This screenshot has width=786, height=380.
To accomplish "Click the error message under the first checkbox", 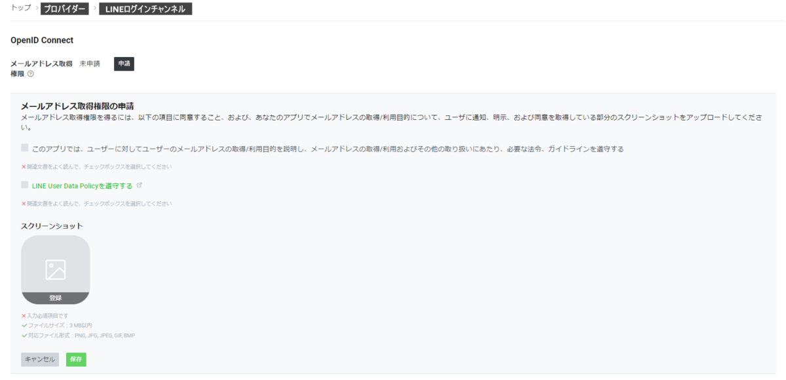I will click(x=99, y=166).
